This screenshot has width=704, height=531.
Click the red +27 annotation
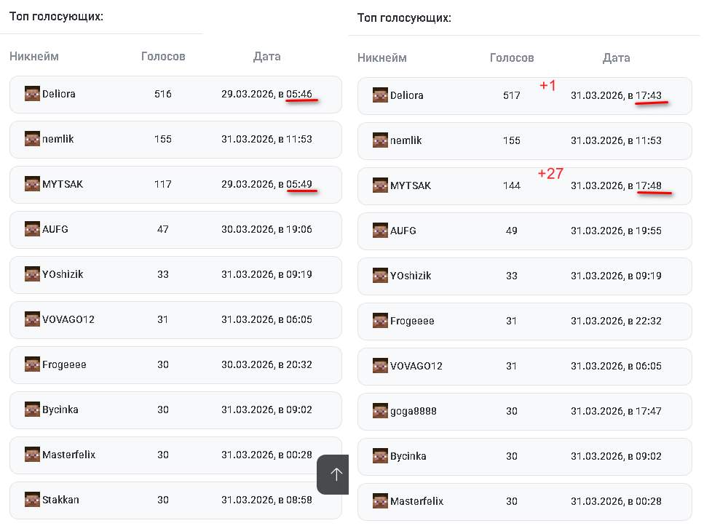pyautogui.click(x=550, y=174)
